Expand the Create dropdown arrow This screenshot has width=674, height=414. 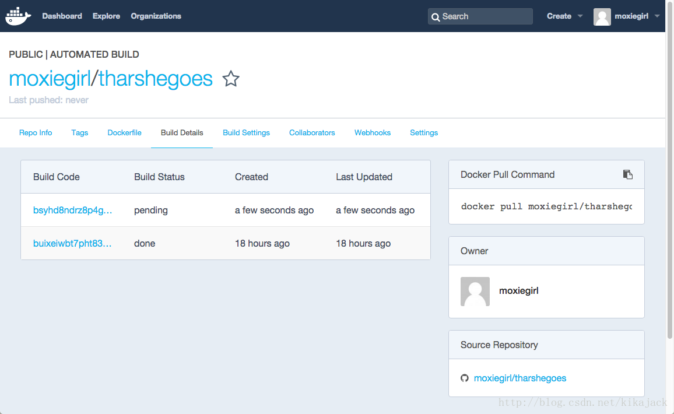pos(580,16)
